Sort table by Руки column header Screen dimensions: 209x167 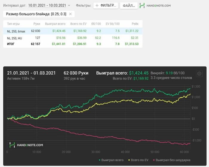(x=37, y=24)
